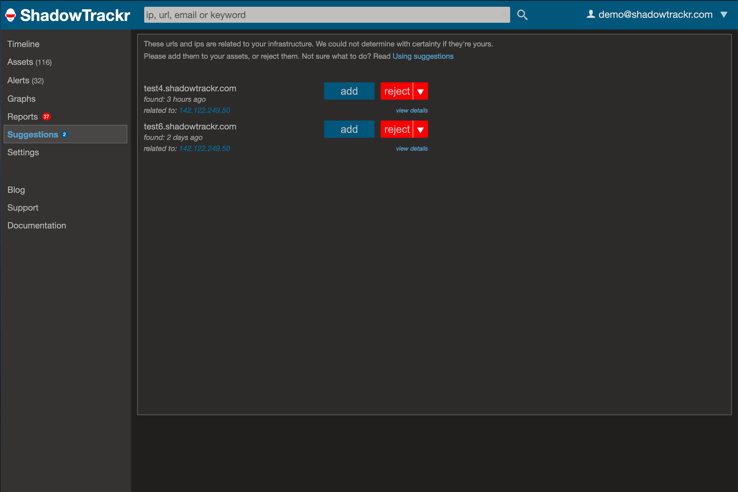View details for test6.shadowtrackr.com
Image resolution: width=738 pixels, height=492 pixels.
point(412,148)
